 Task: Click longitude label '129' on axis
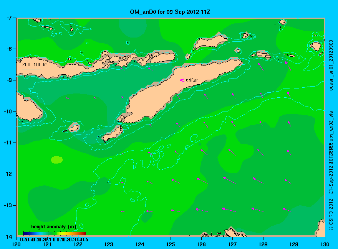click(x=294, y=244)
